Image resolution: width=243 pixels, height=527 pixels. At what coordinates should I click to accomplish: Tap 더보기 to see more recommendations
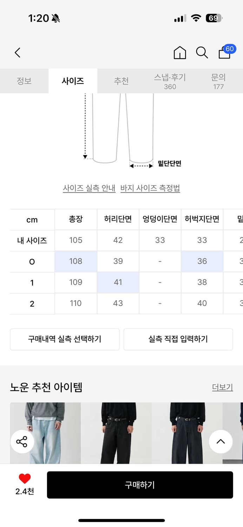[222, 387]
